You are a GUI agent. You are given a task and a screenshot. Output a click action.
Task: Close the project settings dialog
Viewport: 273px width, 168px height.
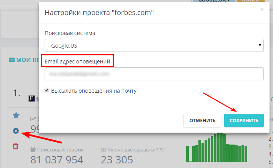coord(262,9)
